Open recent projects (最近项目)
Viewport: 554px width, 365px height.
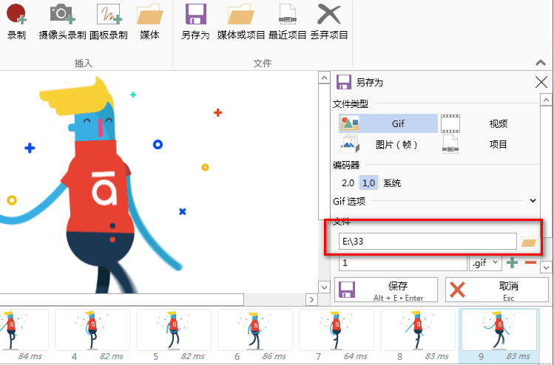tap(287, 21)
